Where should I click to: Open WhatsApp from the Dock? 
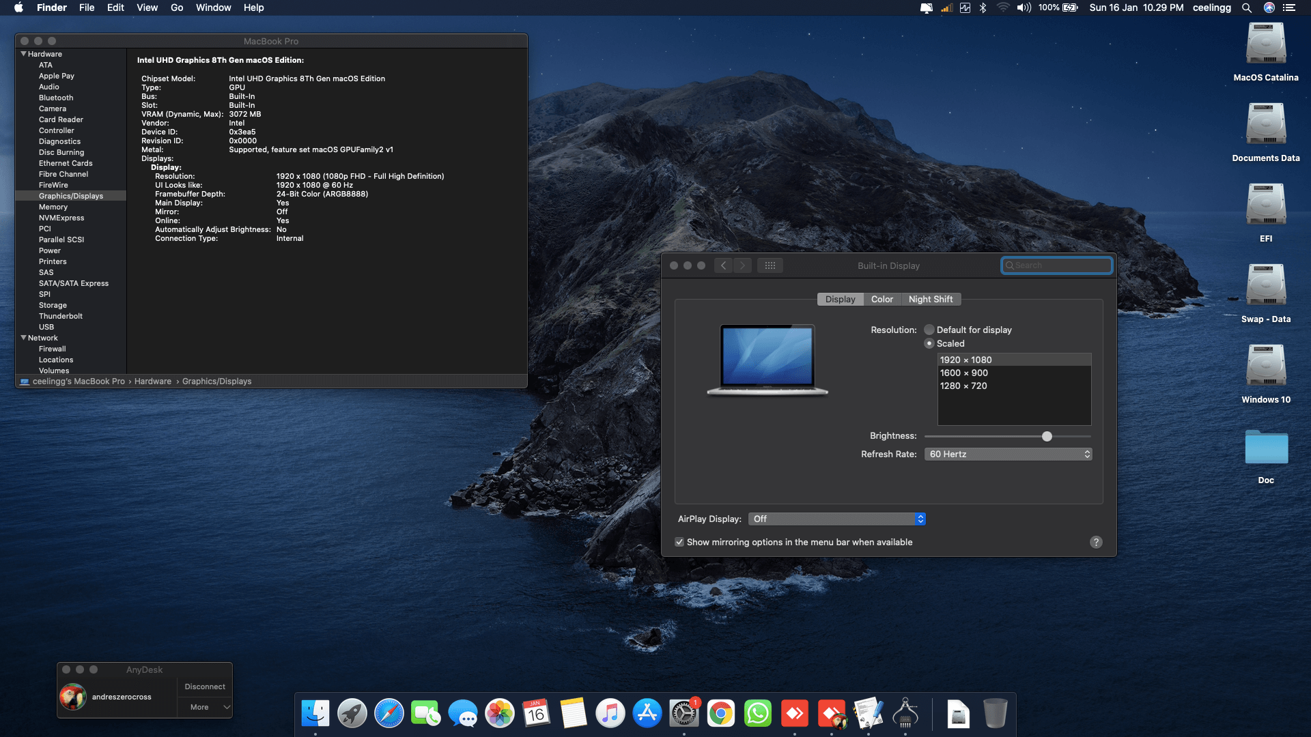pyautogui.click(x=758, y=712)
